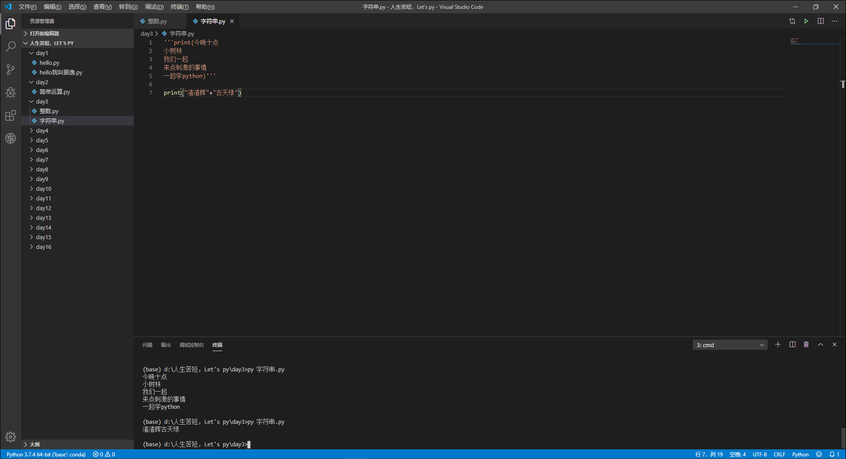Open the Source Control view
Screen dimensions: 846x459
[11, 69]
